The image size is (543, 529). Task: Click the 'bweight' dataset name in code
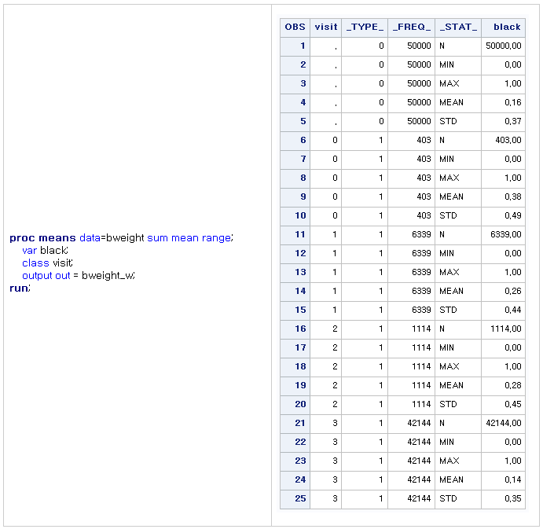point(125,238)
